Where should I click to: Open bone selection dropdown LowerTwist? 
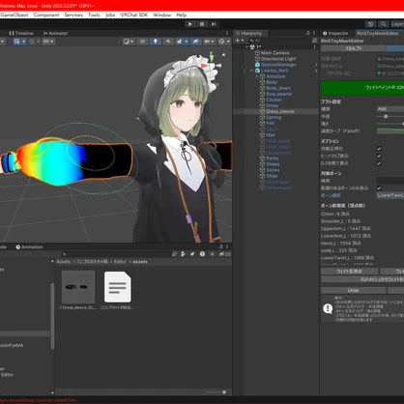tap(390, 195)
